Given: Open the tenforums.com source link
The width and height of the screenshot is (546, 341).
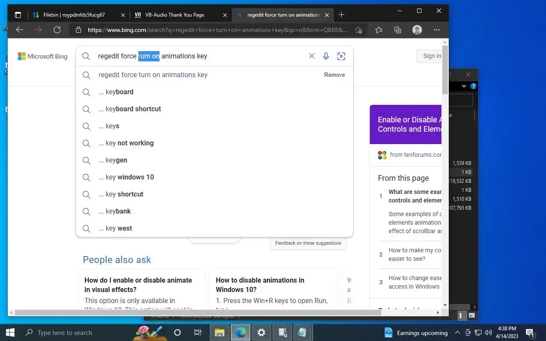Looking at the screenshot, I should tap(415, 155).
